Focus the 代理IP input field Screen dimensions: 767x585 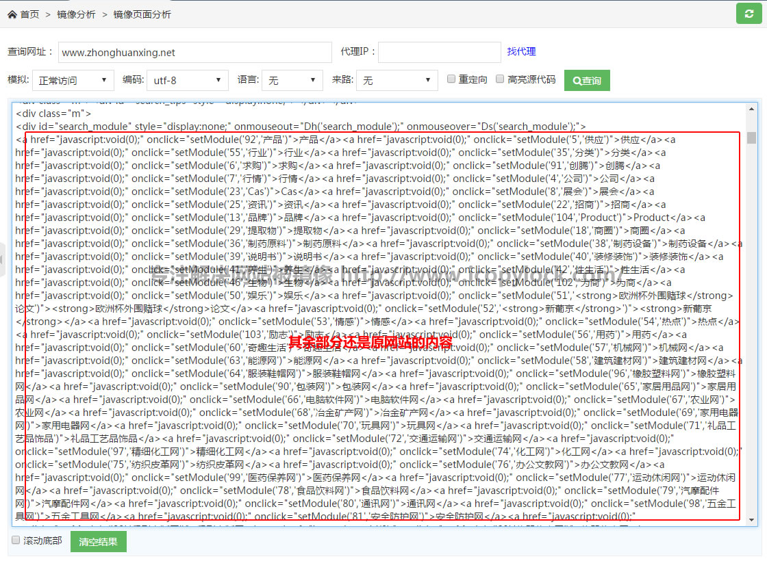(x=439, y=53)
